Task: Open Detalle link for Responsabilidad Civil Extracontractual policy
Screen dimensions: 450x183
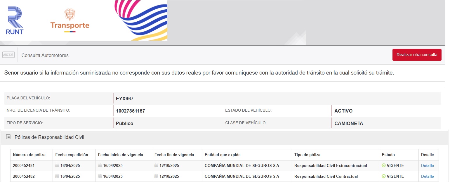Action: click(427, 165)
